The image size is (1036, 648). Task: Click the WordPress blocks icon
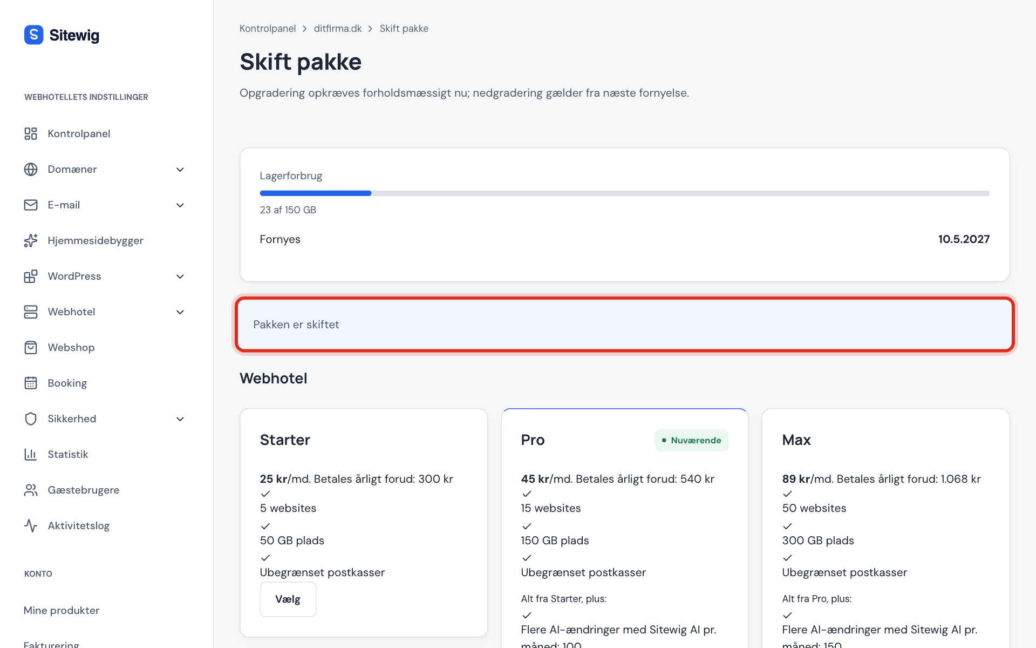(x=31, y=276)
